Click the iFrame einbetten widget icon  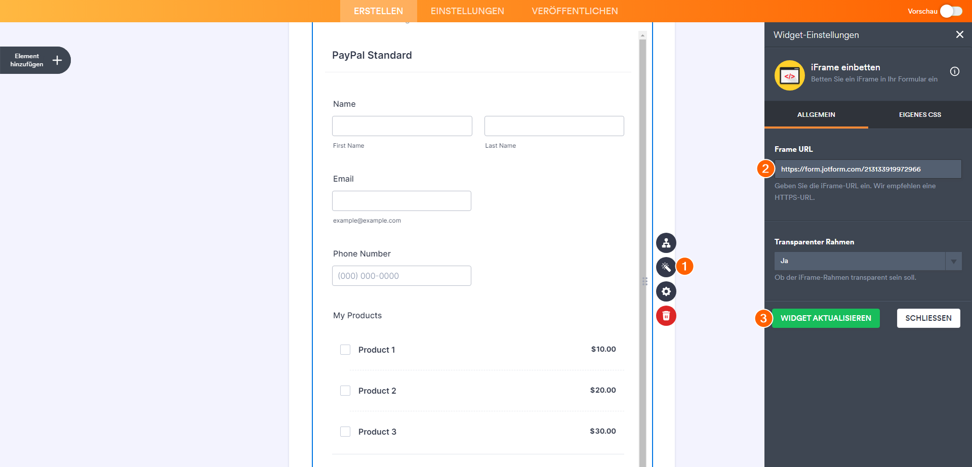click(x=789, y=75)
